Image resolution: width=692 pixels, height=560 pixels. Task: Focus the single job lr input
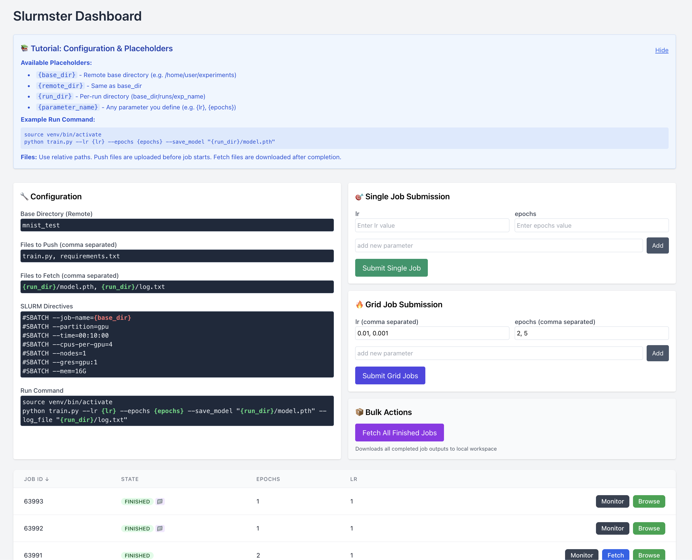432,225
